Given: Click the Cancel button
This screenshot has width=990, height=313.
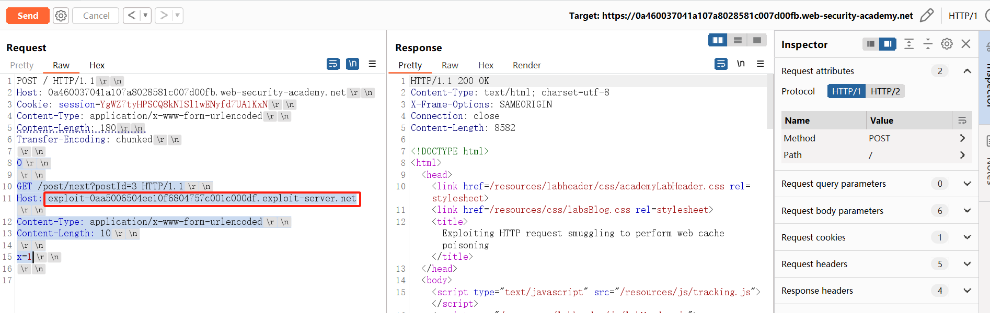Looking at the screenshot, I should 96,16.
